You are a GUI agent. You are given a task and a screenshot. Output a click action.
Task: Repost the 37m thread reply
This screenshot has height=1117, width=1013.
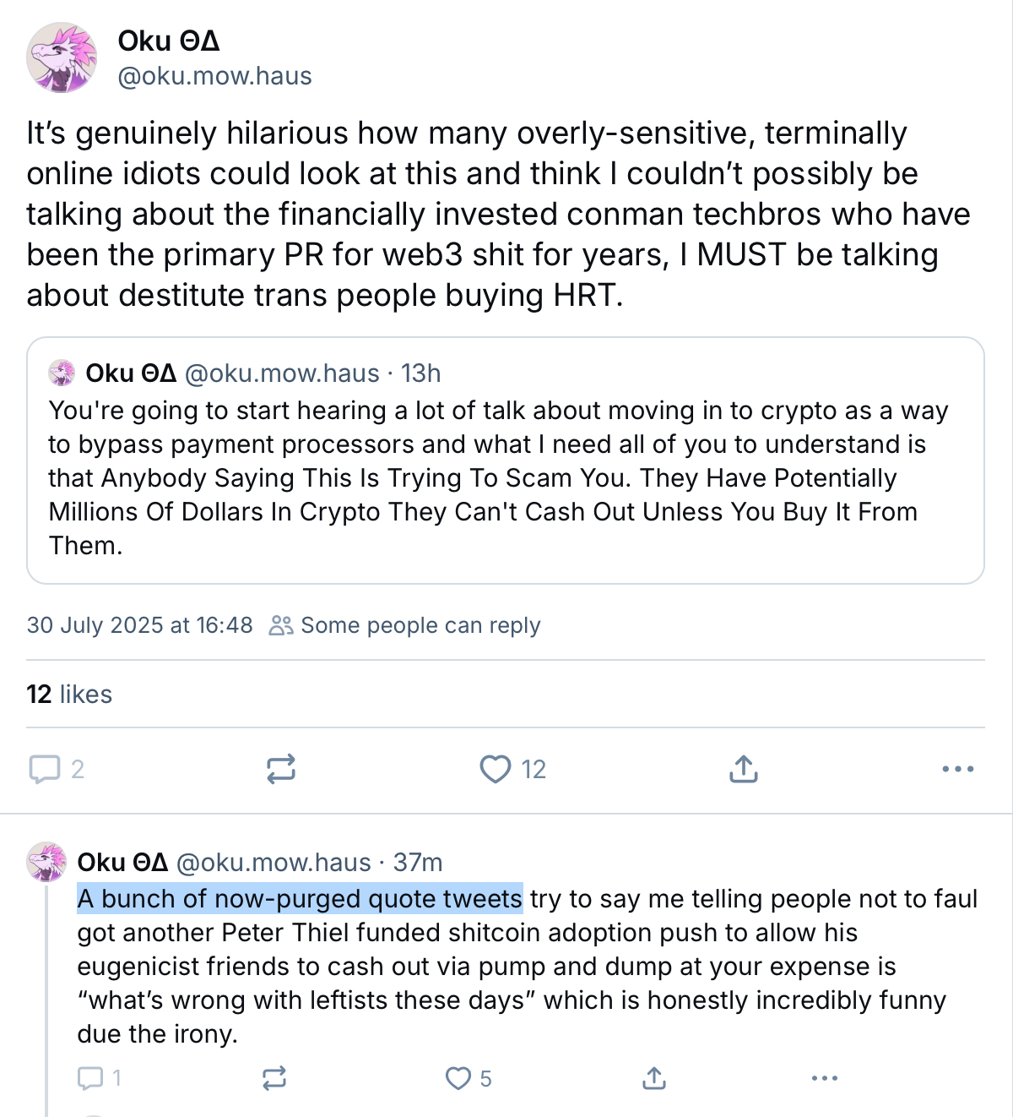[x=274, y=1078]
